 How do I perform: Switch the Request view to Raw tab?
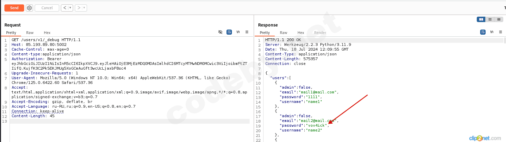click(x=30, y=33)
